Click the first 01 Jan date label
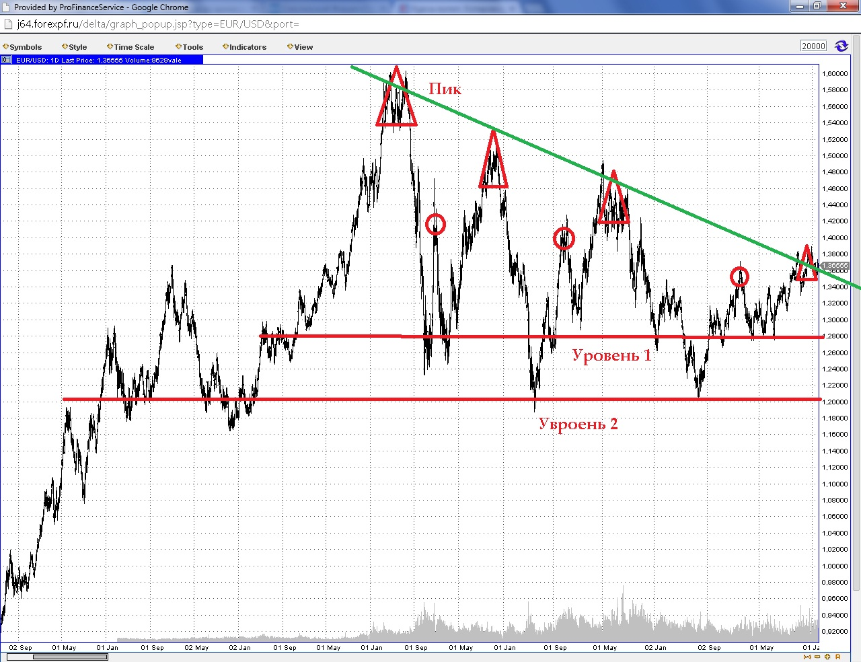861x662 pixels. coord(107,648)
